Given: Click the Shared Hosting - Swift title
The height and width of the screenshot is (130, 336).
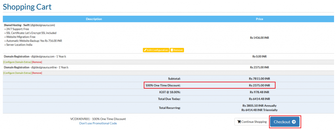Looking at the screenshot, I should pyautogui.click(x=17, y=25).
